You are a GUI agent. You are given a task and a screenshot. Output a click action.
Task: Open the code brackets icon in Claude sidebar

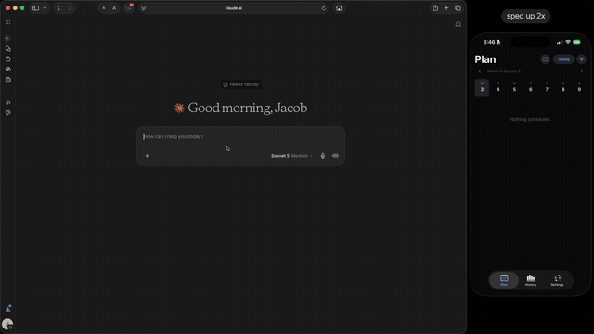[x=8, y=103]
